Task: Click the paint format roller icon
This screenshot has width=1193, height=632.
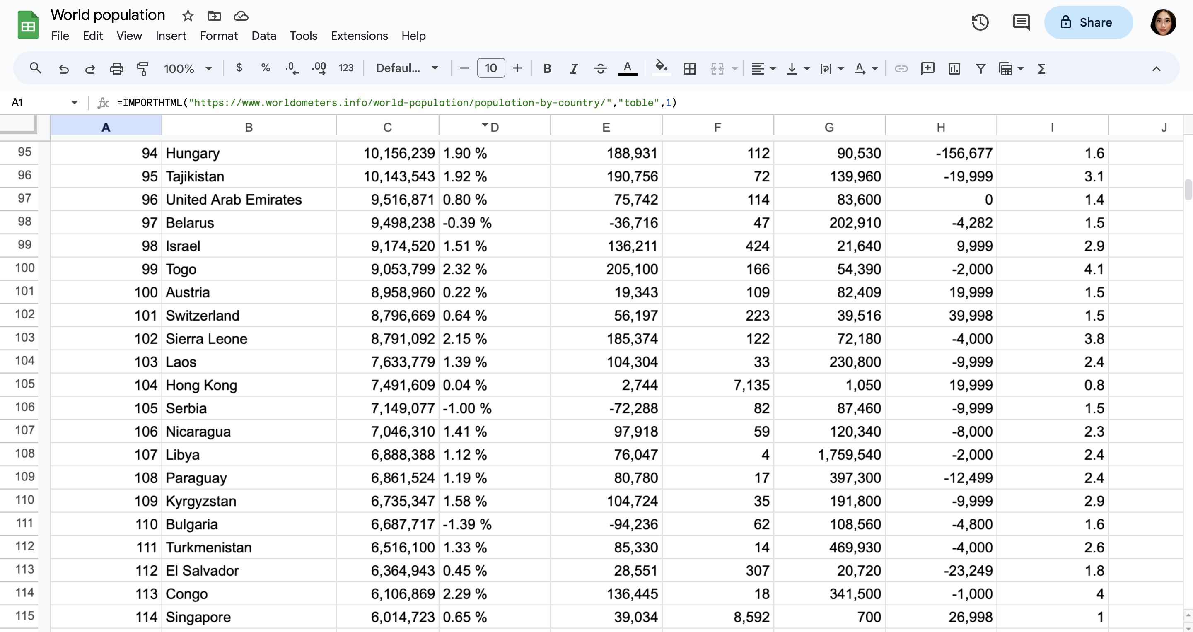Action: [x=142, y=68]
